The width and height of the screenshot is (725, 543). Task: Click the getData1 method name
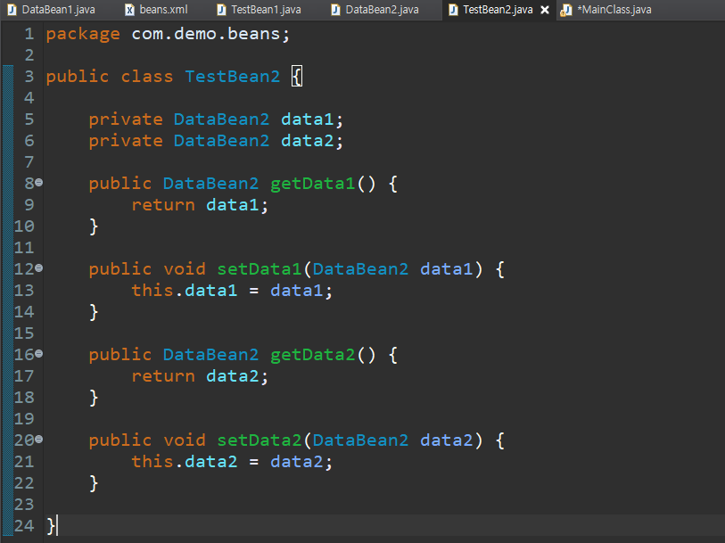tap(313, 184)
